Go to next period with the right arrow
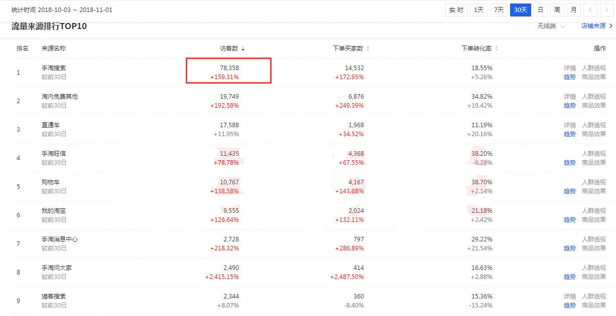 pos(606,10)
